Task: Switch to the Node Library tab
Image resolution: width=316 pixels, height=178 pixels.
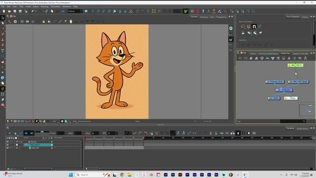Action: coord(302,129)
